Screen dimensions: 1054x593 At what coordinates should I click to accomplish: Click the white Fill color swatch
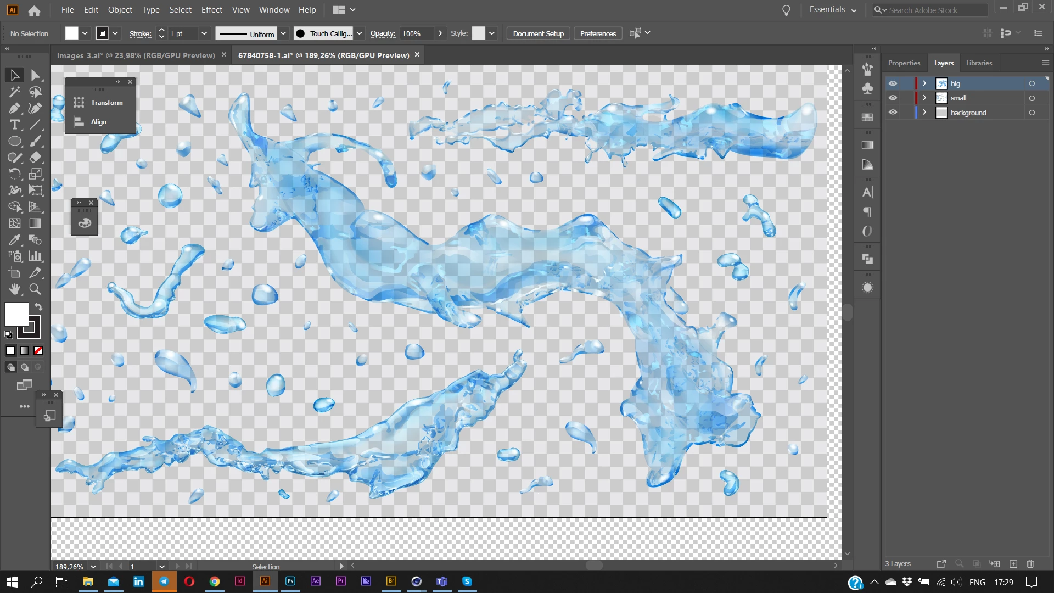(16, 315)
